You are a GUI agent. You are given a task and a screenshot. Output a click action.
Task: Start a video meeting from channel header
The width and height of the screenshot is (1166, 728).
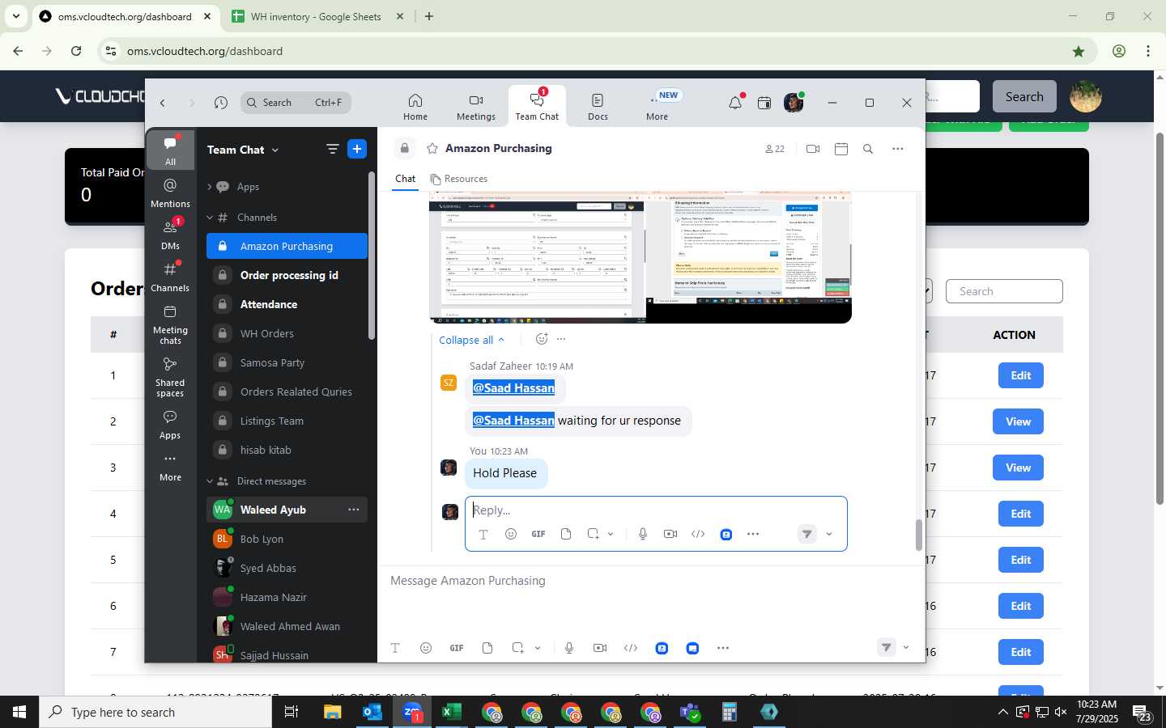click(813, 149)
